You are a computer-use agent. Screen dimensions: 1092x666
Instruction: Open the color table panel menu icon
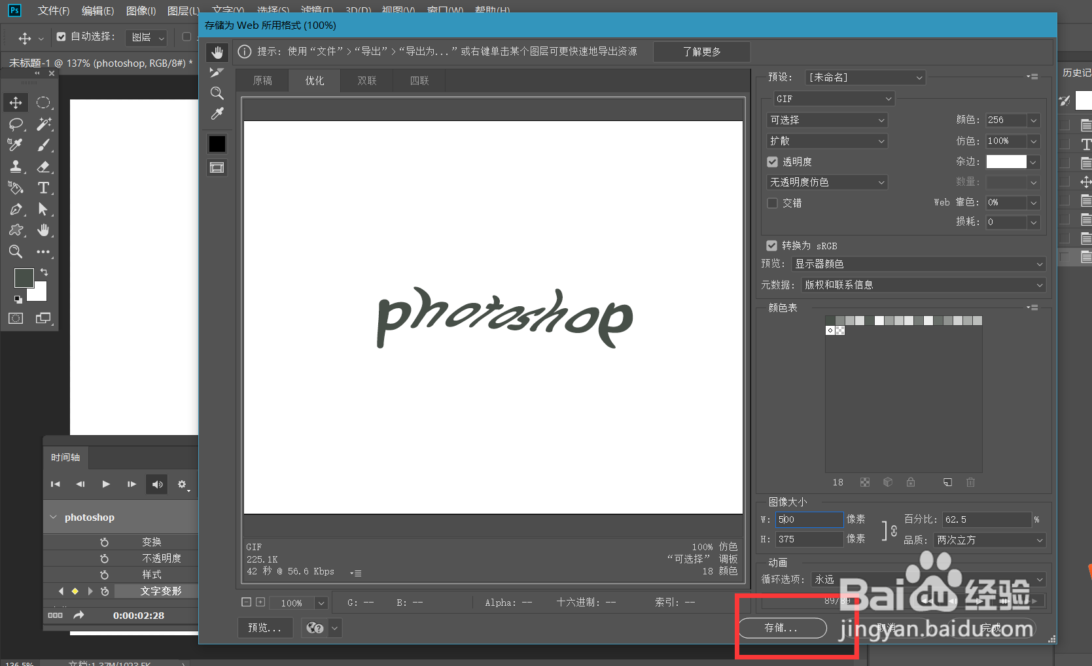pyautogui.click(x=1032, y=307)
